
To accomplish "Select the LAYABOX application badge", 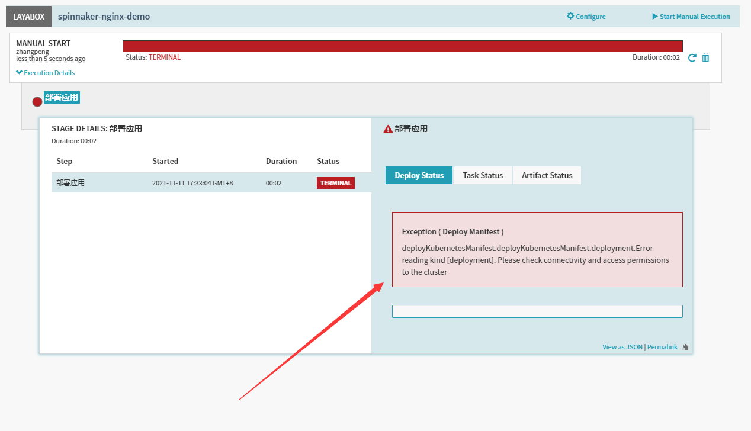I will click(x=28, y=17).
